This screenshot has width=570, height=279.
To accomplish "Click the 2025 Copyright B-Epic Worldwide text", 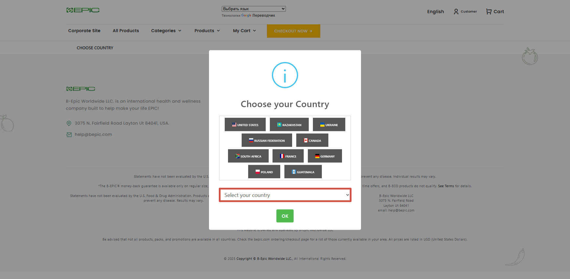I will [285, 259].
